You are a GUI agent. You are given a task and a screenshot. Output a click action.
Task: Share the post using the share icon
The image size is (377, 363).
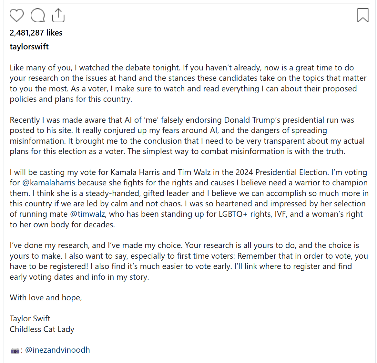coord(58,15)
